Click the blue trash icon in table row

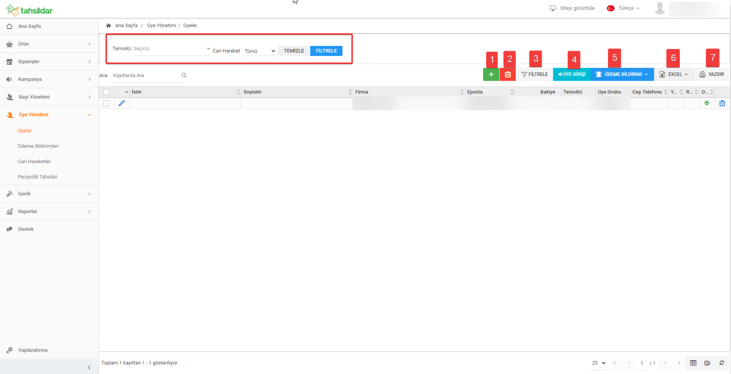point(722,103)
